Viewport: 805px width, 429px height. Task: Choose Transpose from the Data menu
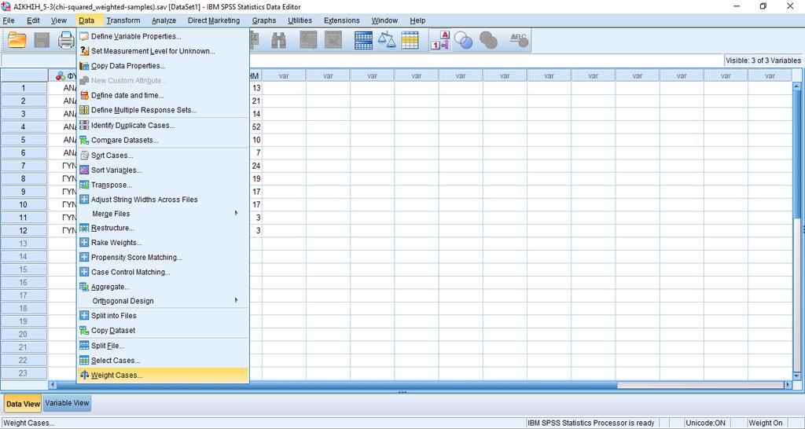[163, 185]
